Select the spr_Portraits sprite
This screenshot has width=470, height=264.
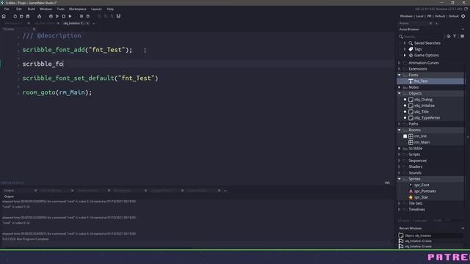point(424,191)
